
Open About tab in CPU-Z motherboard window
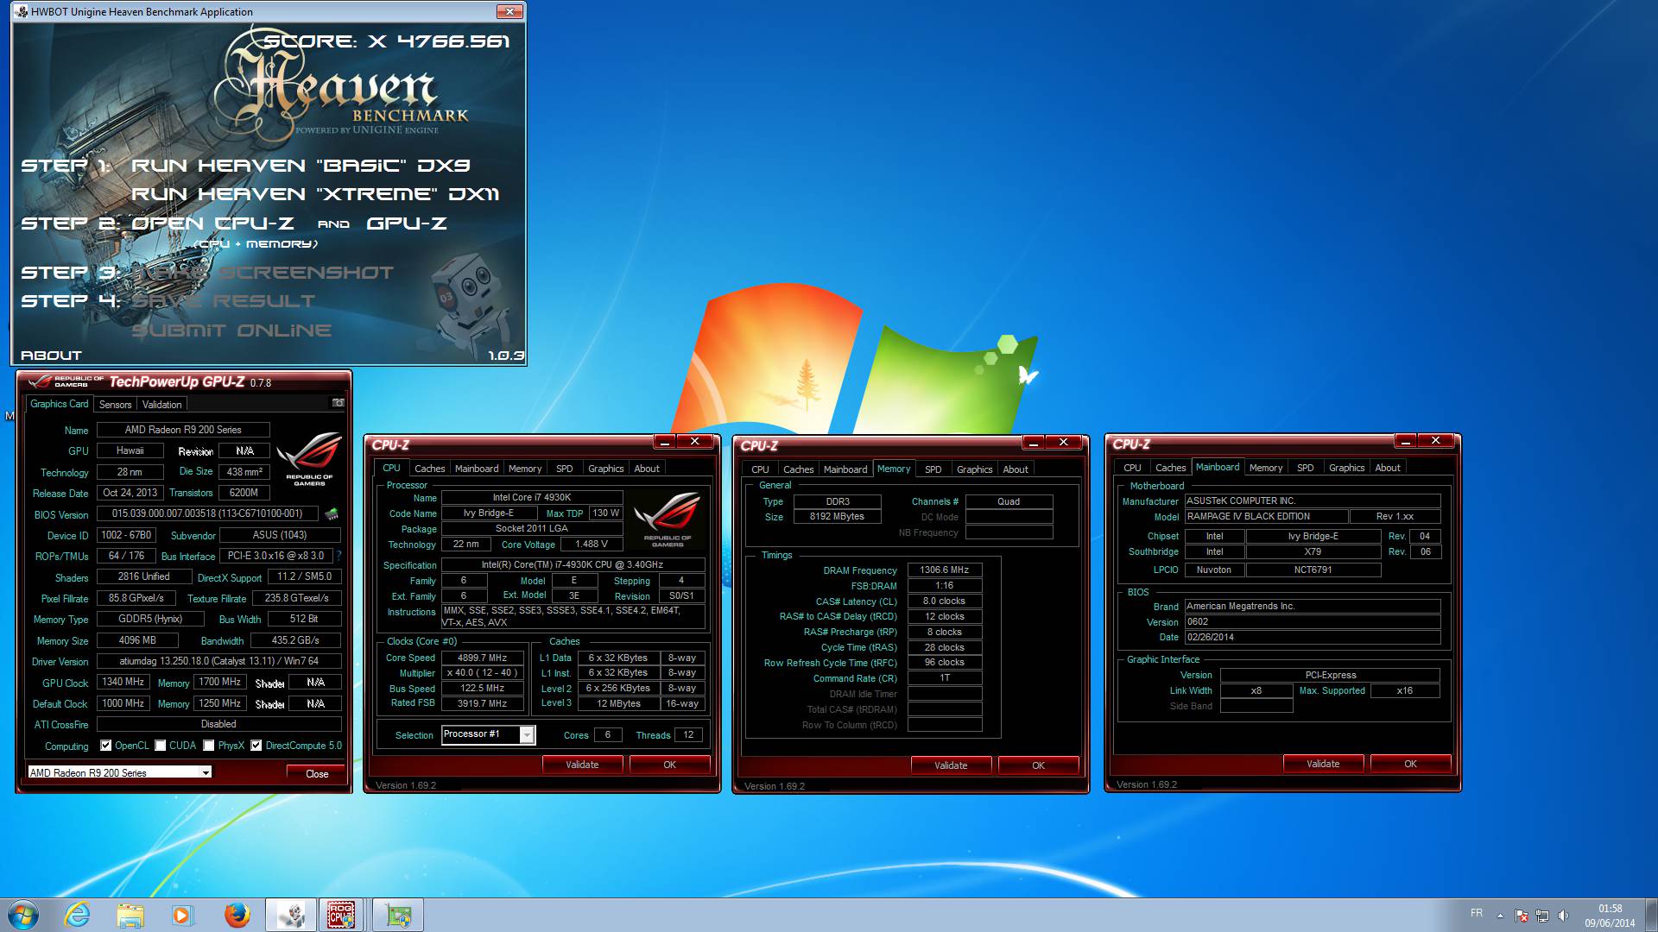pos(1387,468)
